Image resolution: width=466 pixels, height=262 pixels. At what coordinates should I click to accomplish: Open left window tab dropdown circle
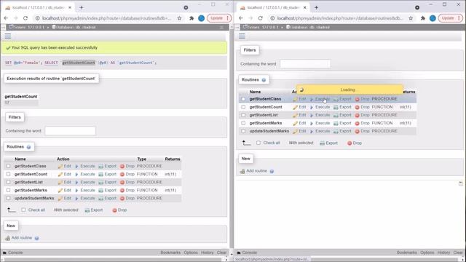(186, 8)
